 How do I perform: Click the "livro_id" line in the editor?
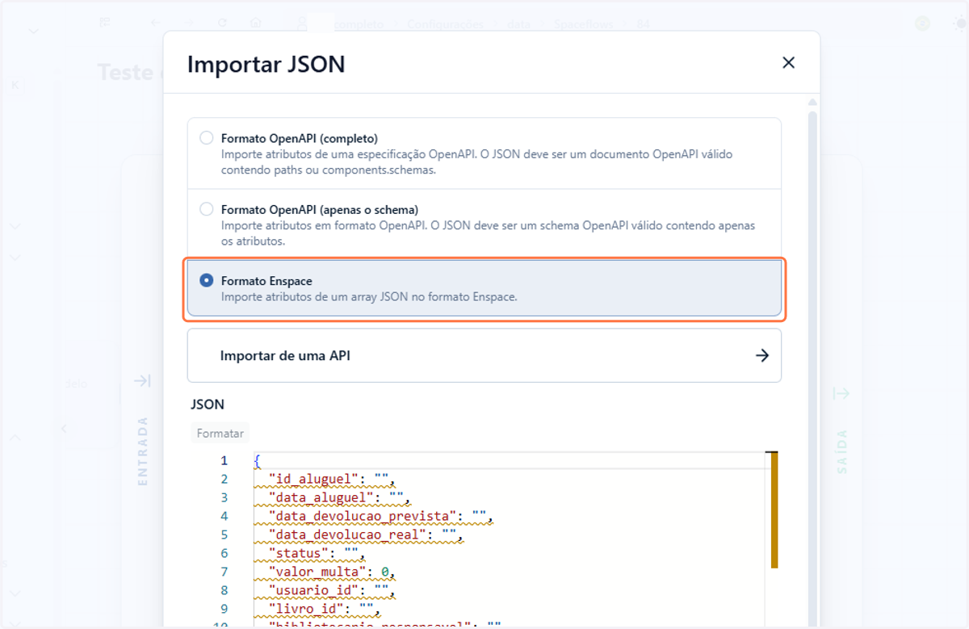click(325, 609)
